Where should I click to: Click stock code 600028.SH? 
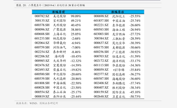pos(42,87)
